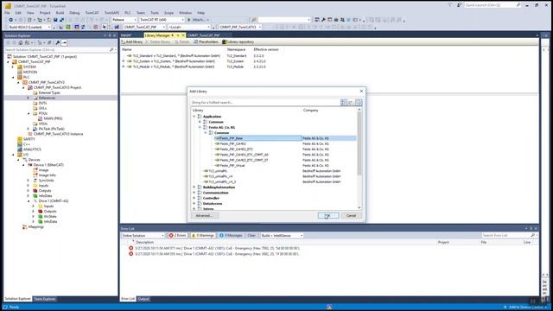Image resolution: width=553 pixels, height=311 pixels.
Task: Switch to the Output tab
Action: point(143,299)
